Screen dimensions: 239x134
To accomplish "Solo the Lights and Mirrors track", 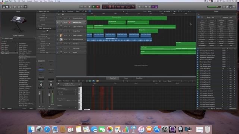I will 67,27.
